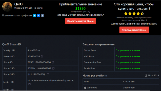This screenshot has width=161, height=91.
Task: Copy the Steam3 ID value
Action: (x=48, y=74)
